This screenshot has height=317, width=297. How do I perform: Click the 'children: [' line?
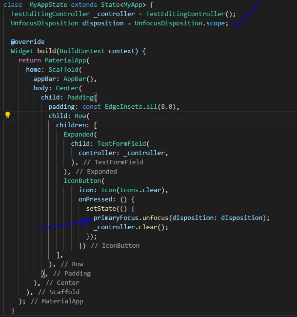pyautogui.click(x=77, y=125)
